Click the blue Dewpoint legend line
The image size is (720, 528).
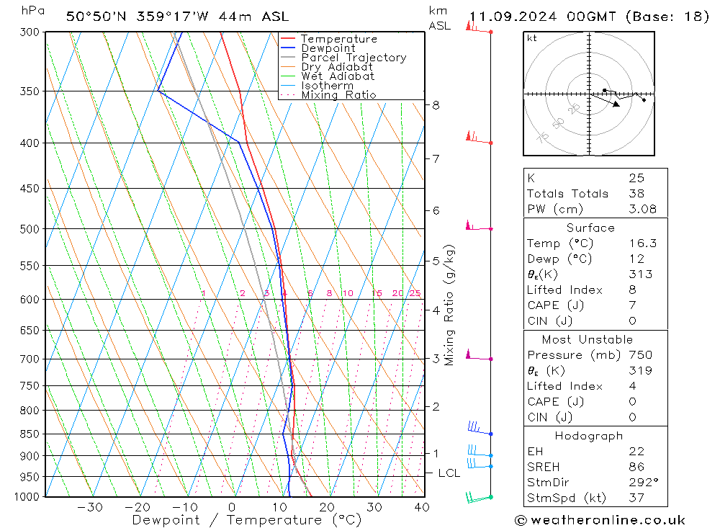tap(287, 48)
